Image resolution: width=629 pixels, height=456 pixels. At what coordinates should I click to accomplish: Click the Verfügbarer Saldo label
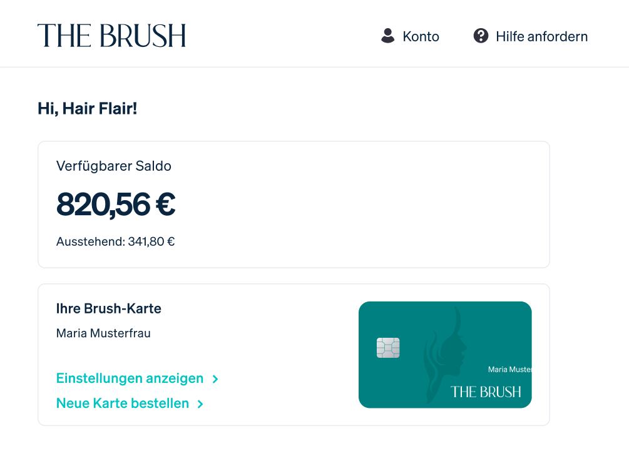(x=114, y=166)
